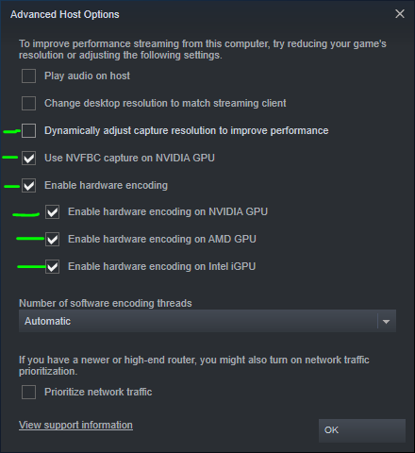The width and height of the screenshot is (415, 453).
Task: Uncheck hardware encoding on Intel iGPU box
Action: pos(52,267)
